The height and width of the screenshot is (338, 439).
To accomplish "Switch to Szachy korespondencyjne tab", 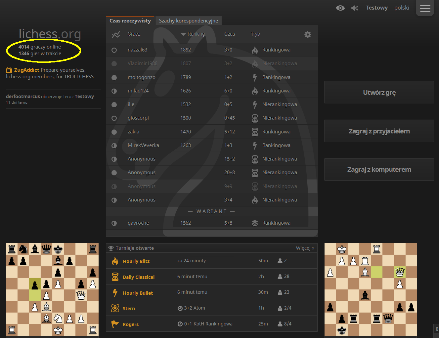I will tap(188, 20).
